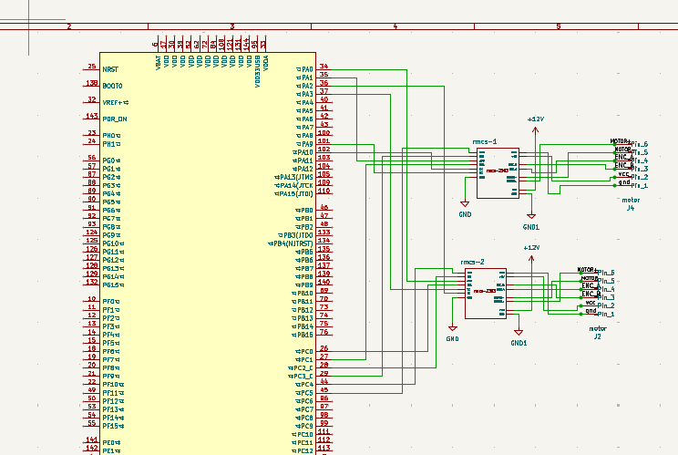Screen dimensions: 678x455
Task: Click the PA10 pin label
Action: (x=303, y=152)
